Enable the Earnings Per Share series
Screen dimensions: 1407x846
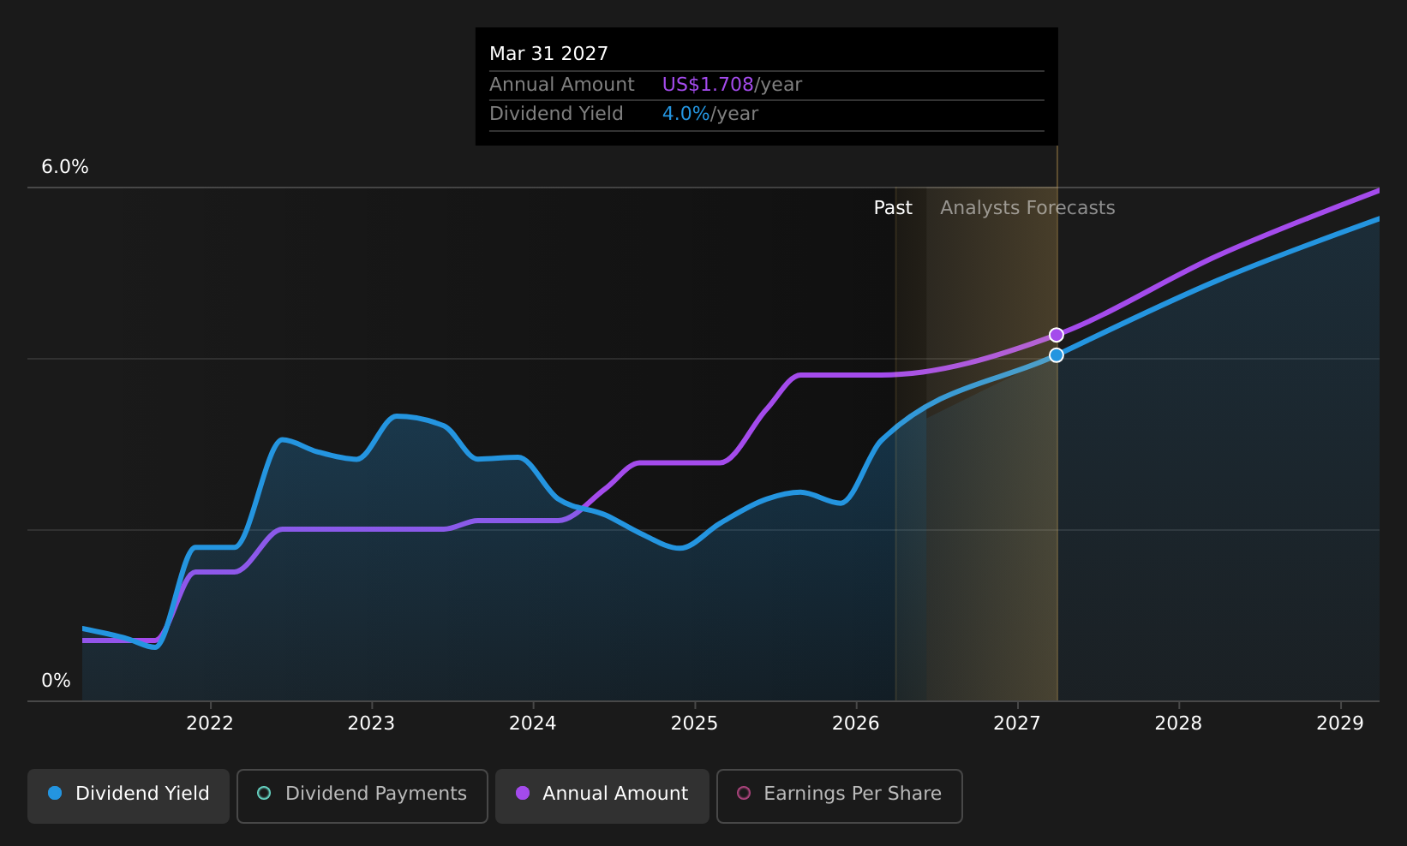click(840, 796)
